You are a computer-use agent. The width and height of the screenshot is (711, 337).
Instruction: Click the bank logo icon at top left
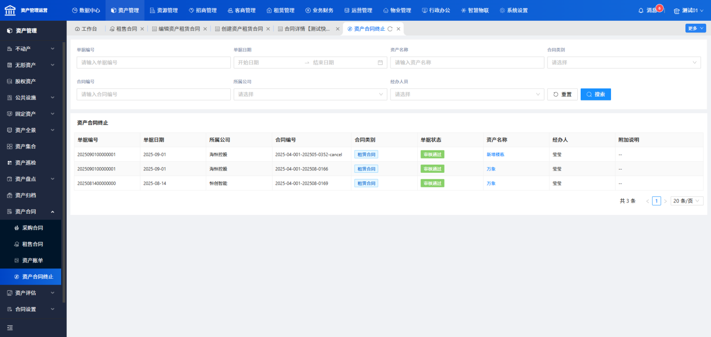click(10, 10)
